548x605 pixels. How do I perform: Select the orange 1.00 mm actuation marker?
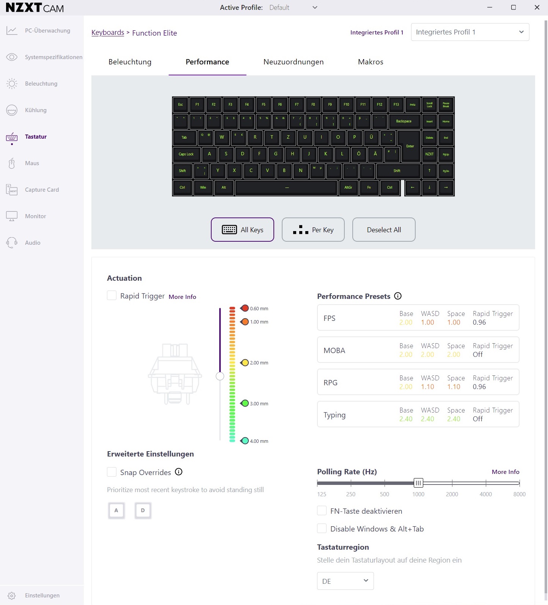245,322
